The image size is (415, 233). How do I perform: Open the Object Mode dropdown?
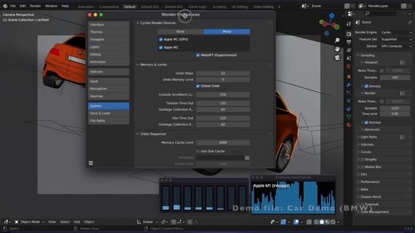tap(29, 222)
